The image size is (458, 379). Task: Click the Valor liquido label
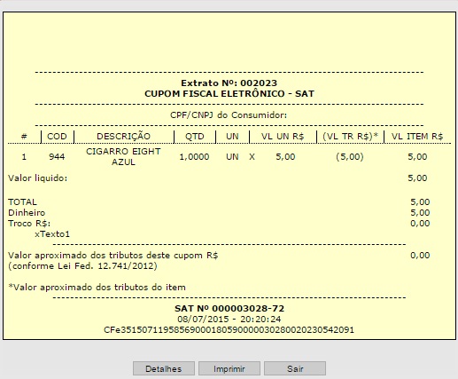(37, 178)
